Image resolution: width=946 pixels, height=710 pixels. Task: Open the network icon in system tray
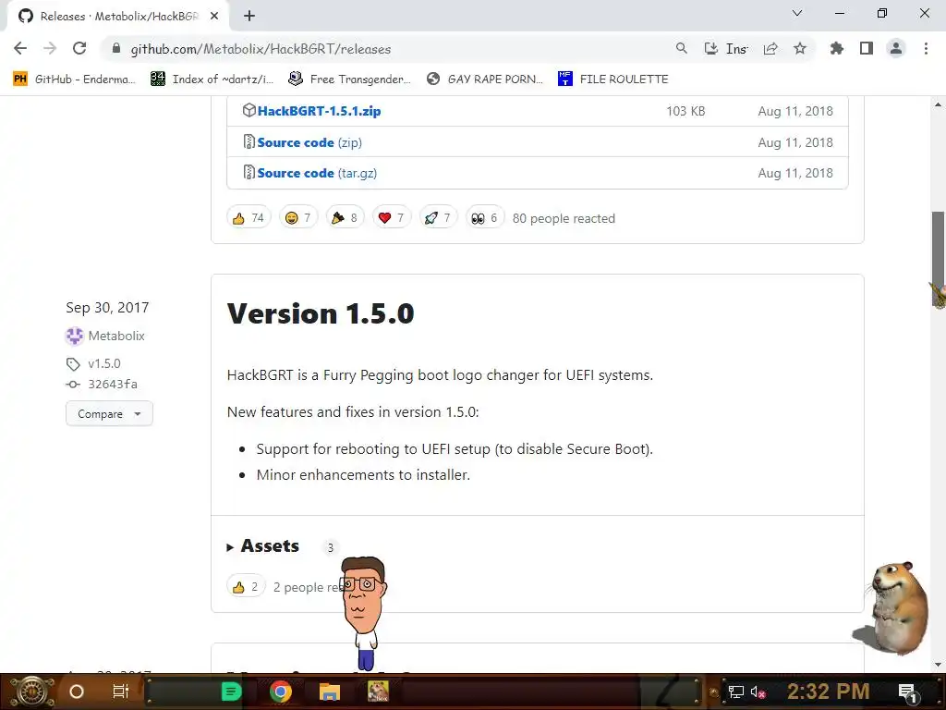click(736, 692)
